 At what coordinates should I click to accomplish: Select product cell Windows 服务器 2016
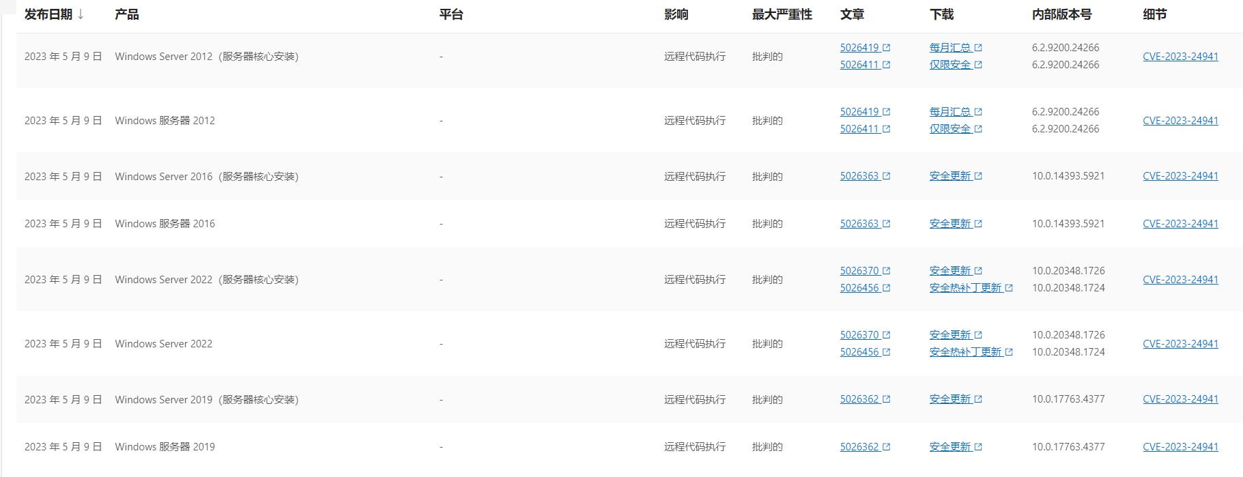165,224
